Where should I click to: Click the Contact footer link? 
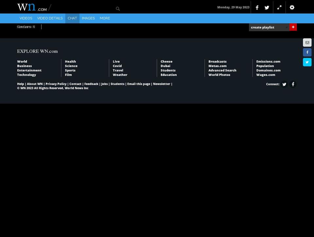75,84
